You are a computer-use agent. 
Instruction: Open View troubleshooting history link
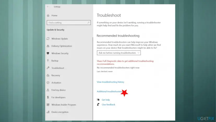point(111,82)
